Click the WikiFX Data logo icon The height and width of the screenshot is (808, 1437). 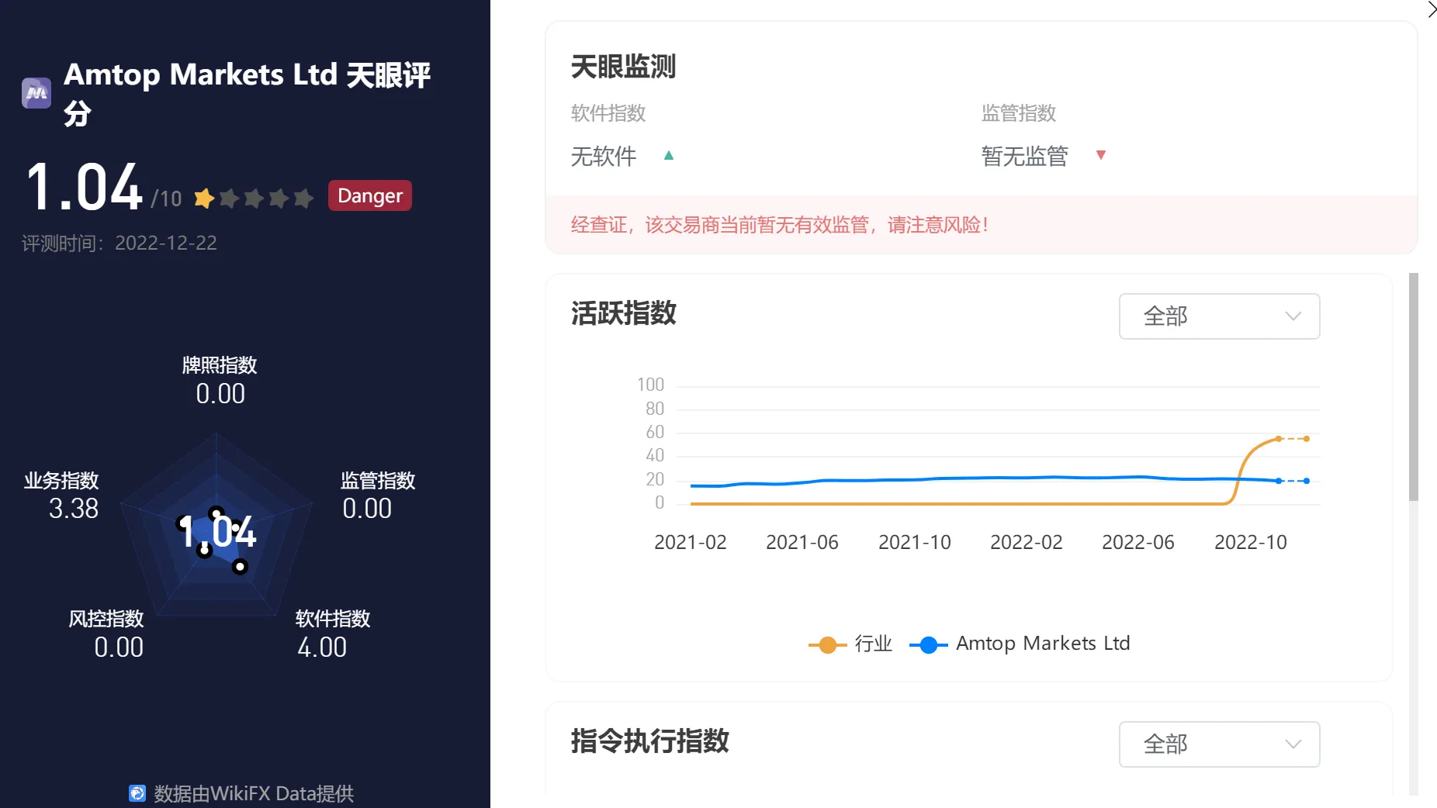[137, 793]
